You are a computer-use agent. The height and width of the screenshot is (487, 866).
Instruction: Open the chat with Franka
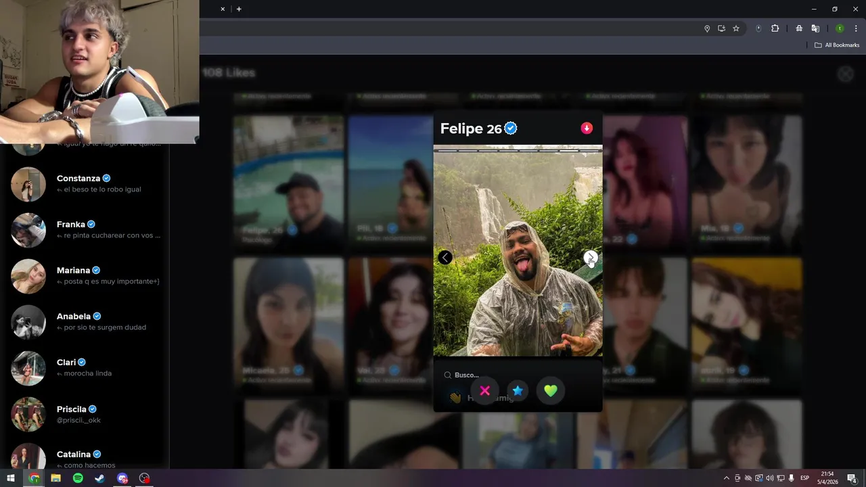(x=85, y=230)
